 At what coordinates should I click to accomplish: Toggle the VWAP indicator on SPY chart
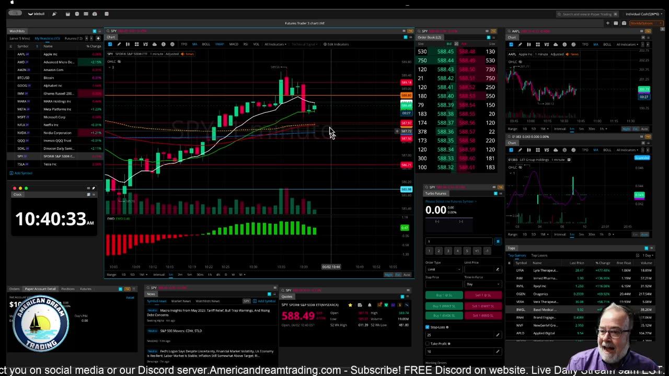click(220, 44)
